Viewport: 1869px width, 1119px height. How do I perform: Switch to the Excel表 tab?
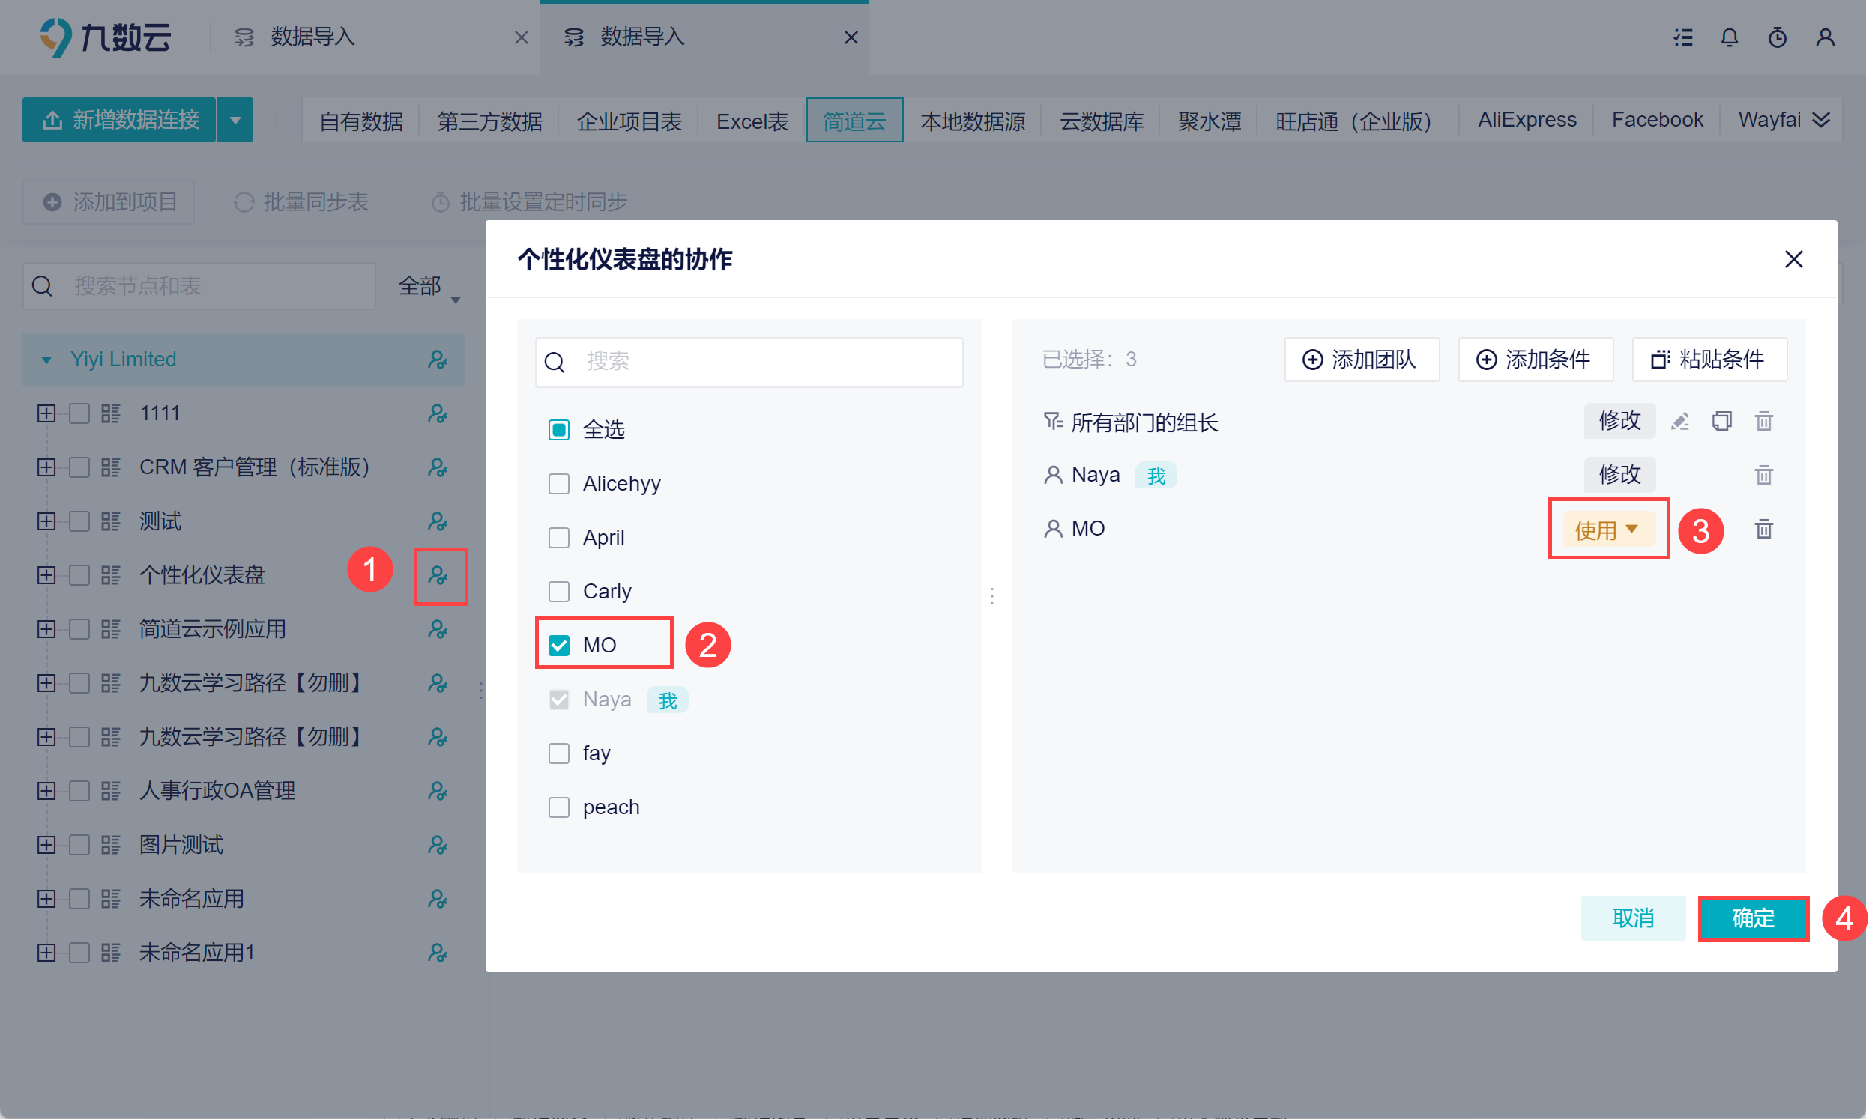(752, 121)
